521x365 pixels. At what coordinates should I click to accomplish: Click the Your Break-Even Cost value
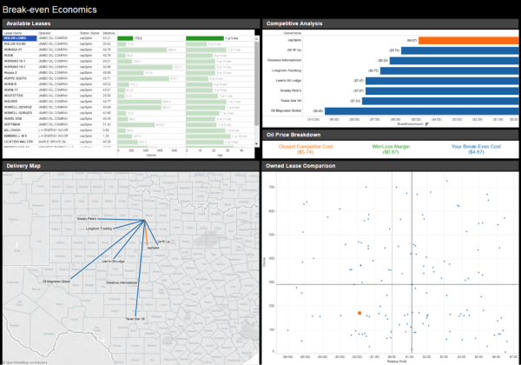[476, 152]
